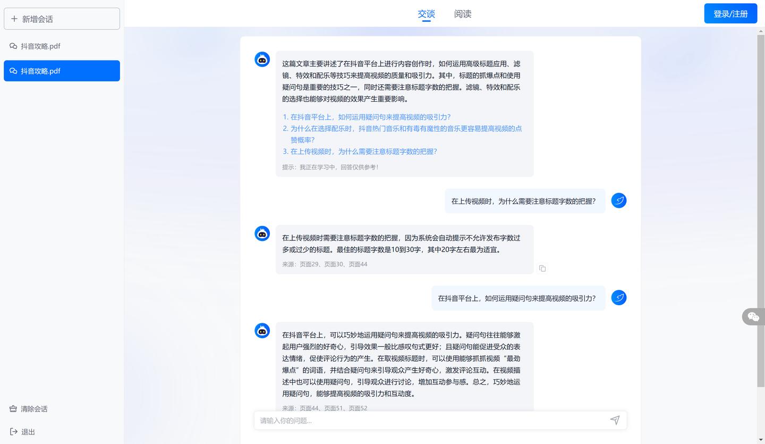This screenshot has height=444, width=765.
Task: Copy the answer about title word count
Action: tap(542, 269)
